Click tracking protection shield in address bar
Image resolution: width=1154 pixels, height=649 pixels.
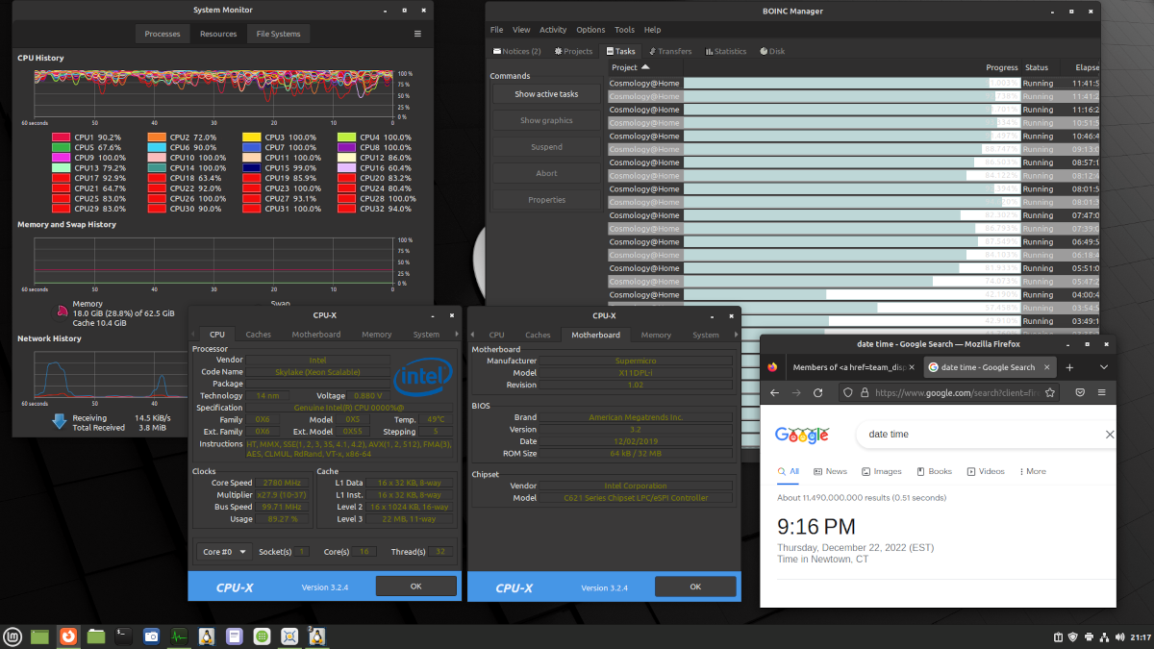tap(846, 392)
